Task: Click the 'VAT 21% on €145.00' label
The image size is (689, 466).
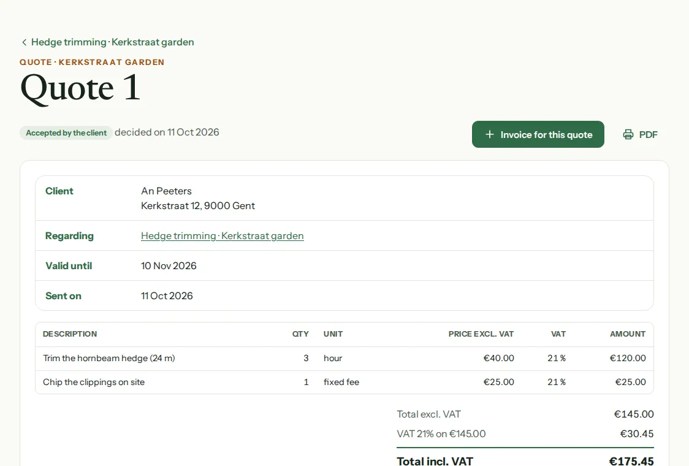Action: tap(441, 434)
